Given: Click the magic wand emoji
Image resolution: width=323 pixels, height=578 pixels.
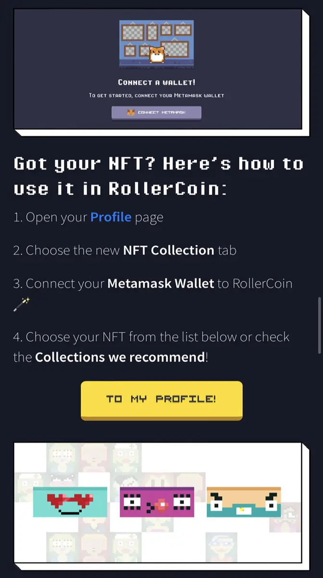Looking at the screenshot, I should tap(22, 304).
